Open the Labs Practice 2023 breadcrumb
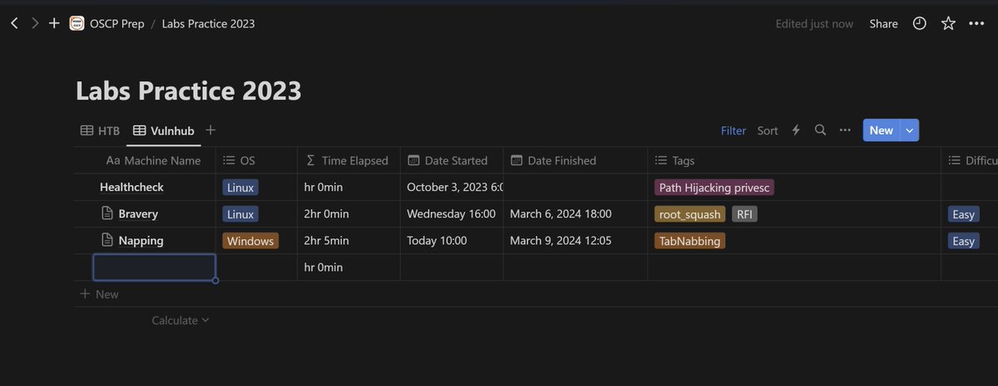The height and width of the screenshot is (386, 998). [x=208, y=23]
